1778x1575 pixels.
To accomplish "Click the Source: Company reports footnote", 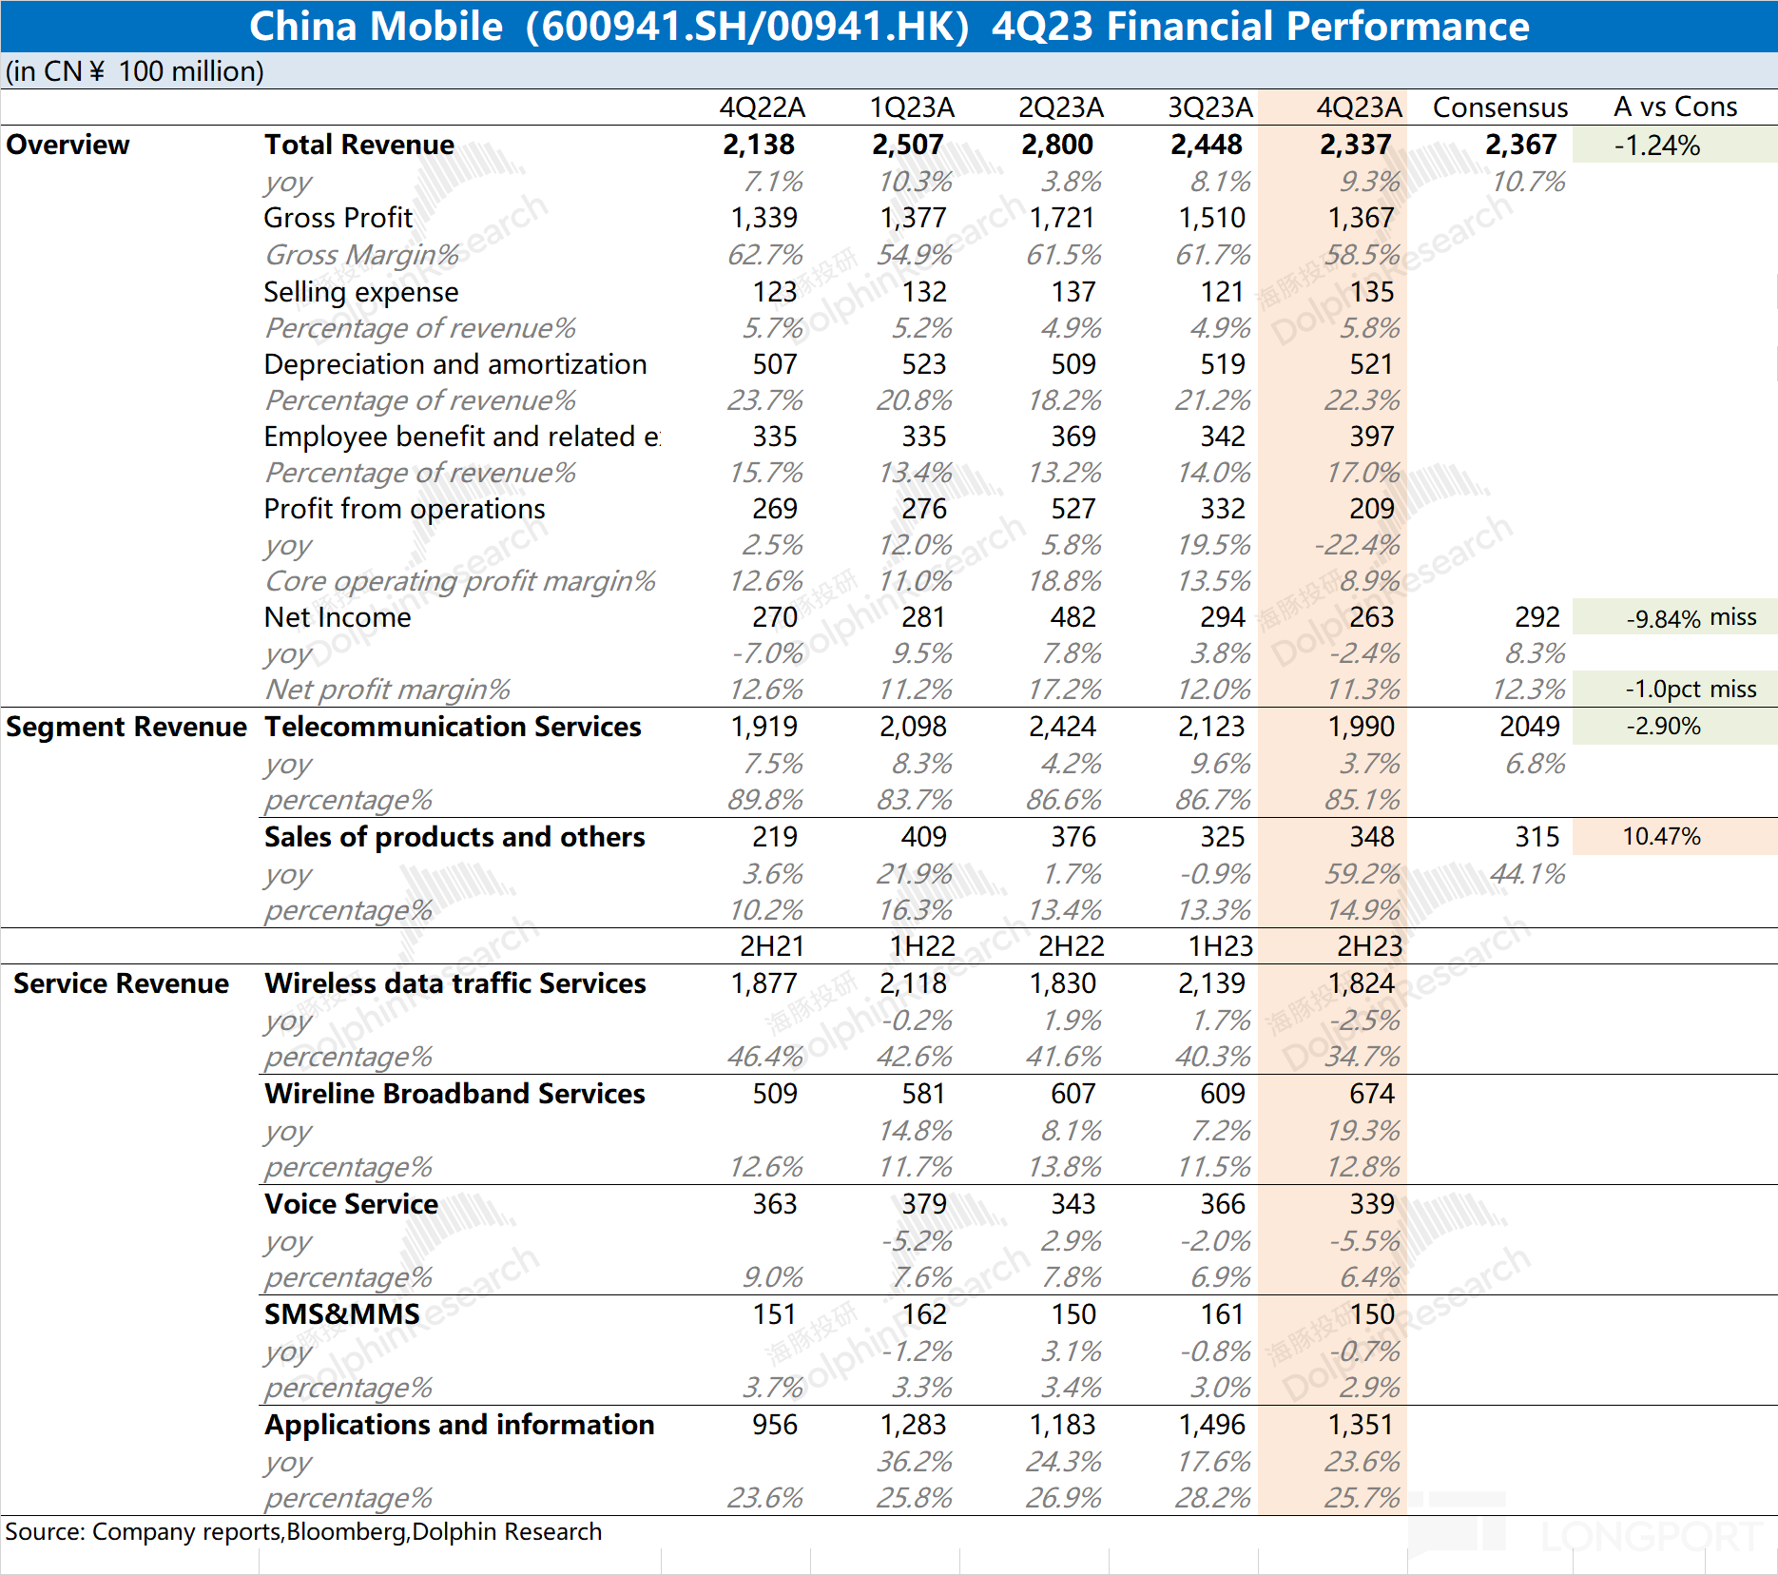I will [x=303, y=1532].
